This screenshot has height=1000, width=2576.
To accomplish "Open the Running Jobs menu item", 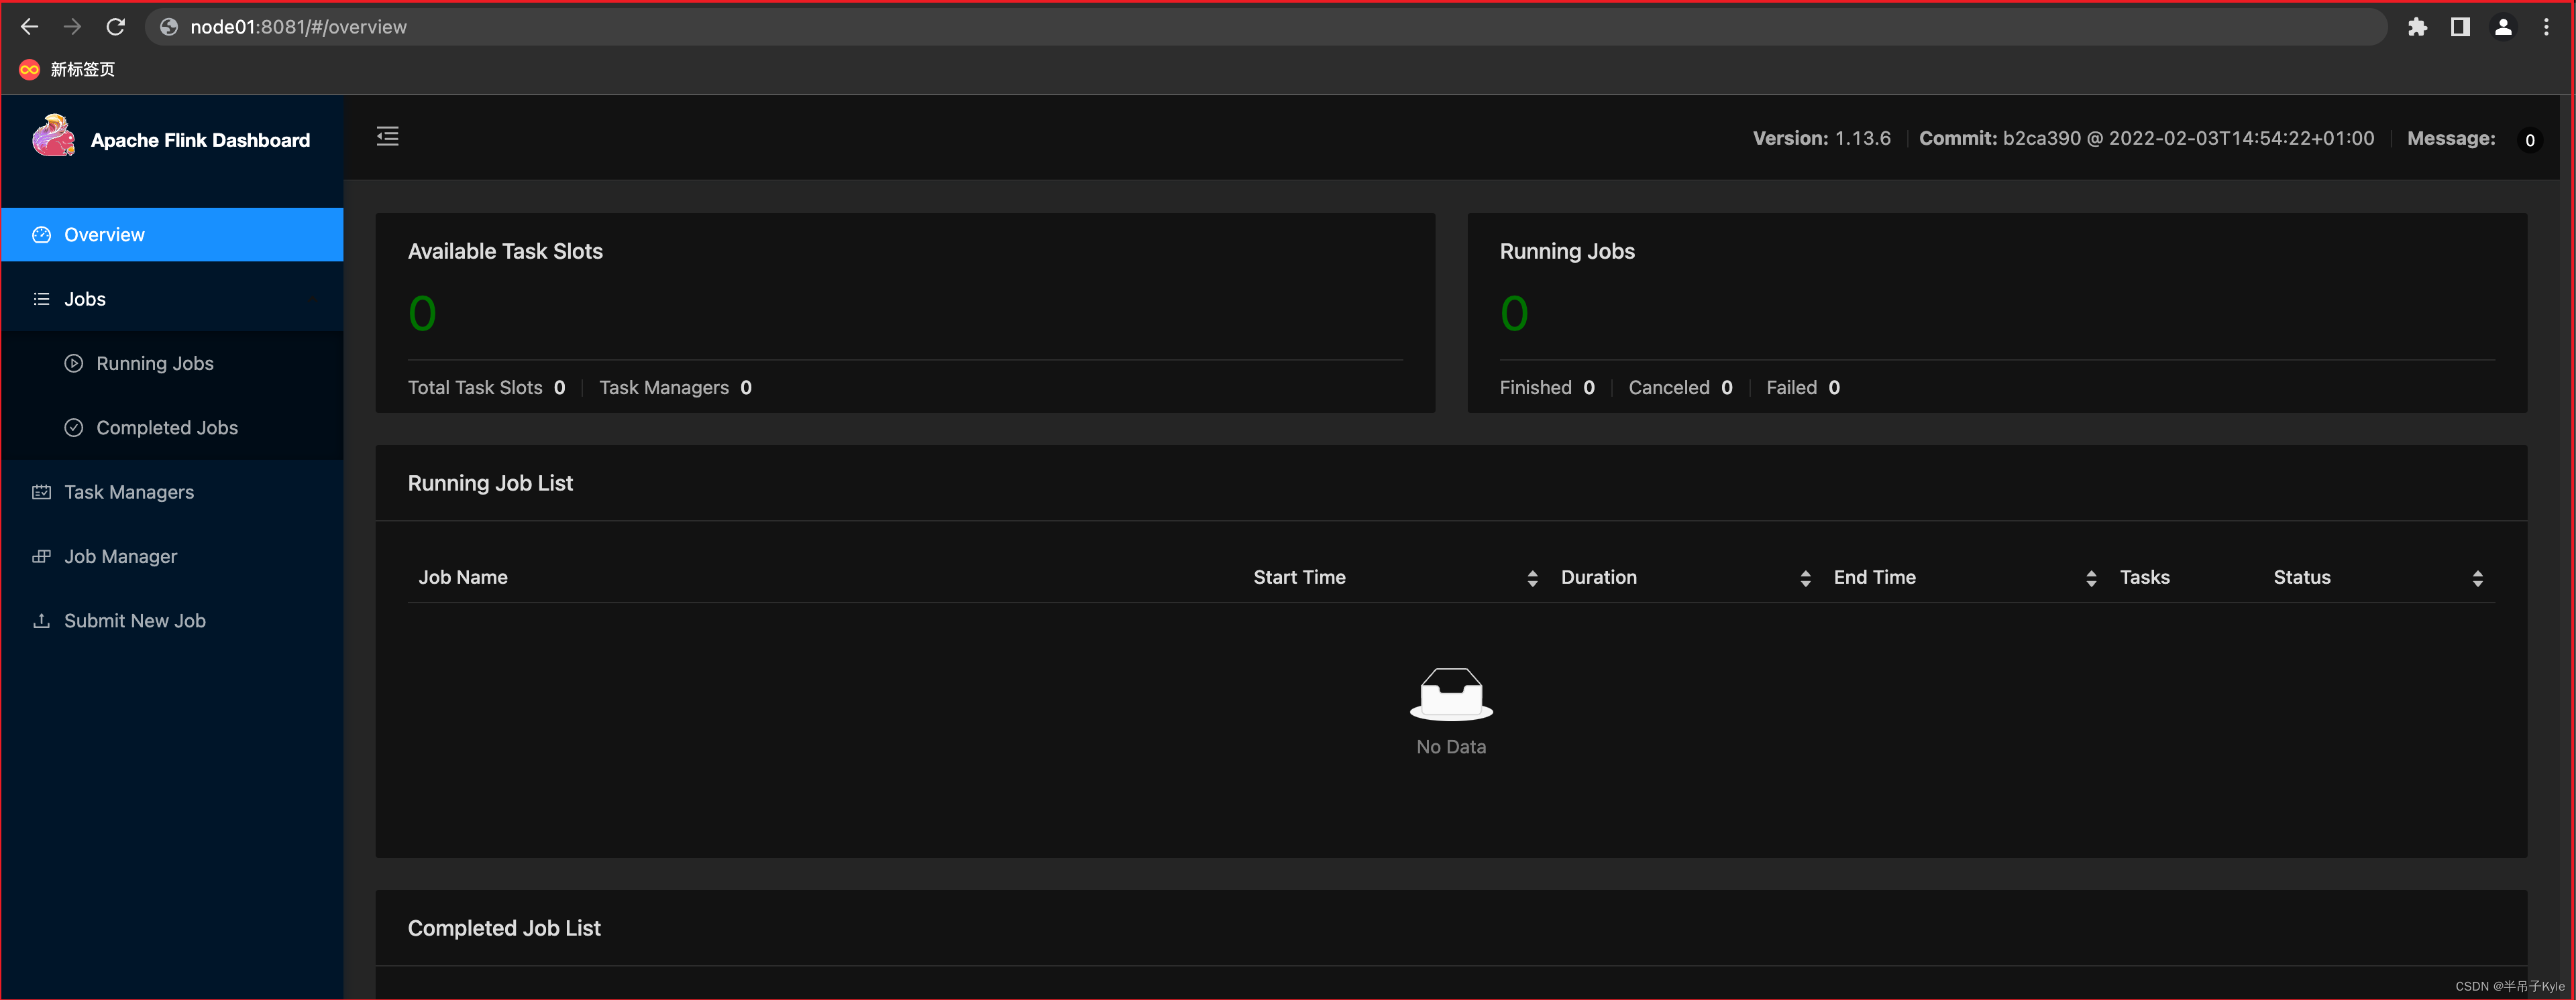I will (155, 364).
